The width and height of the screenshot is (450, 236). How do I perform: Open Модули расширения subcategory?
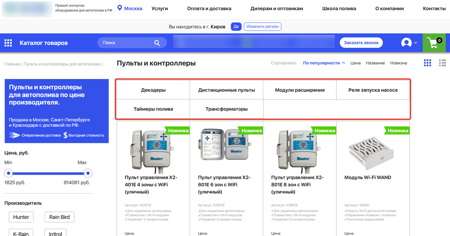point(300,90)
